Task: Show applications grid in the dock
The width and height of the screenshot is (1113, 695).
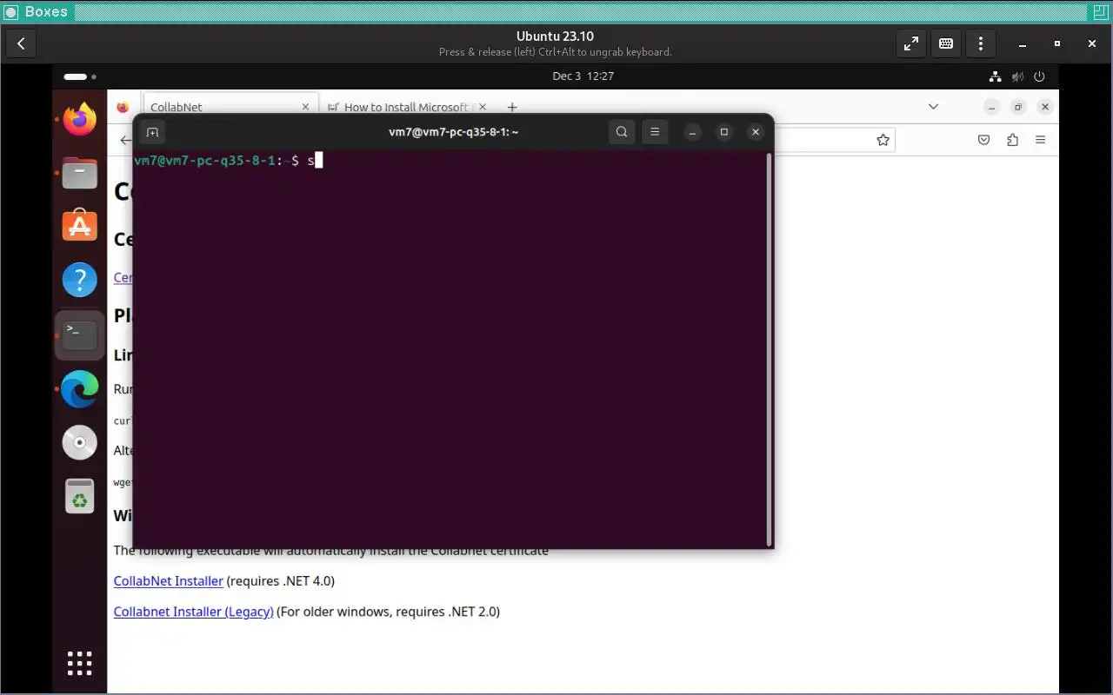Action: coord(79,663)
